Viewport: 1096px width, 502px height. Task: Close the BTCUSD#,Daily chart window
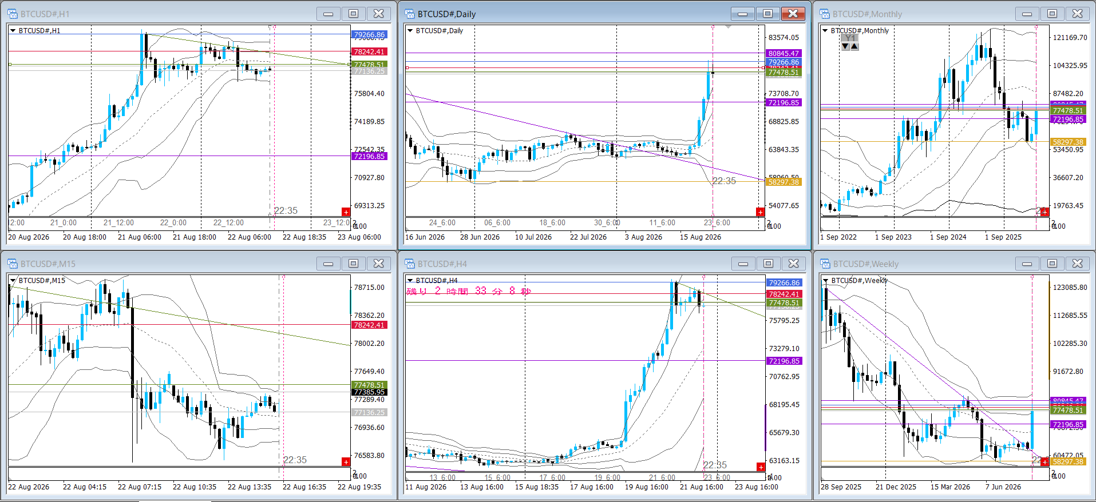(793, 14)
